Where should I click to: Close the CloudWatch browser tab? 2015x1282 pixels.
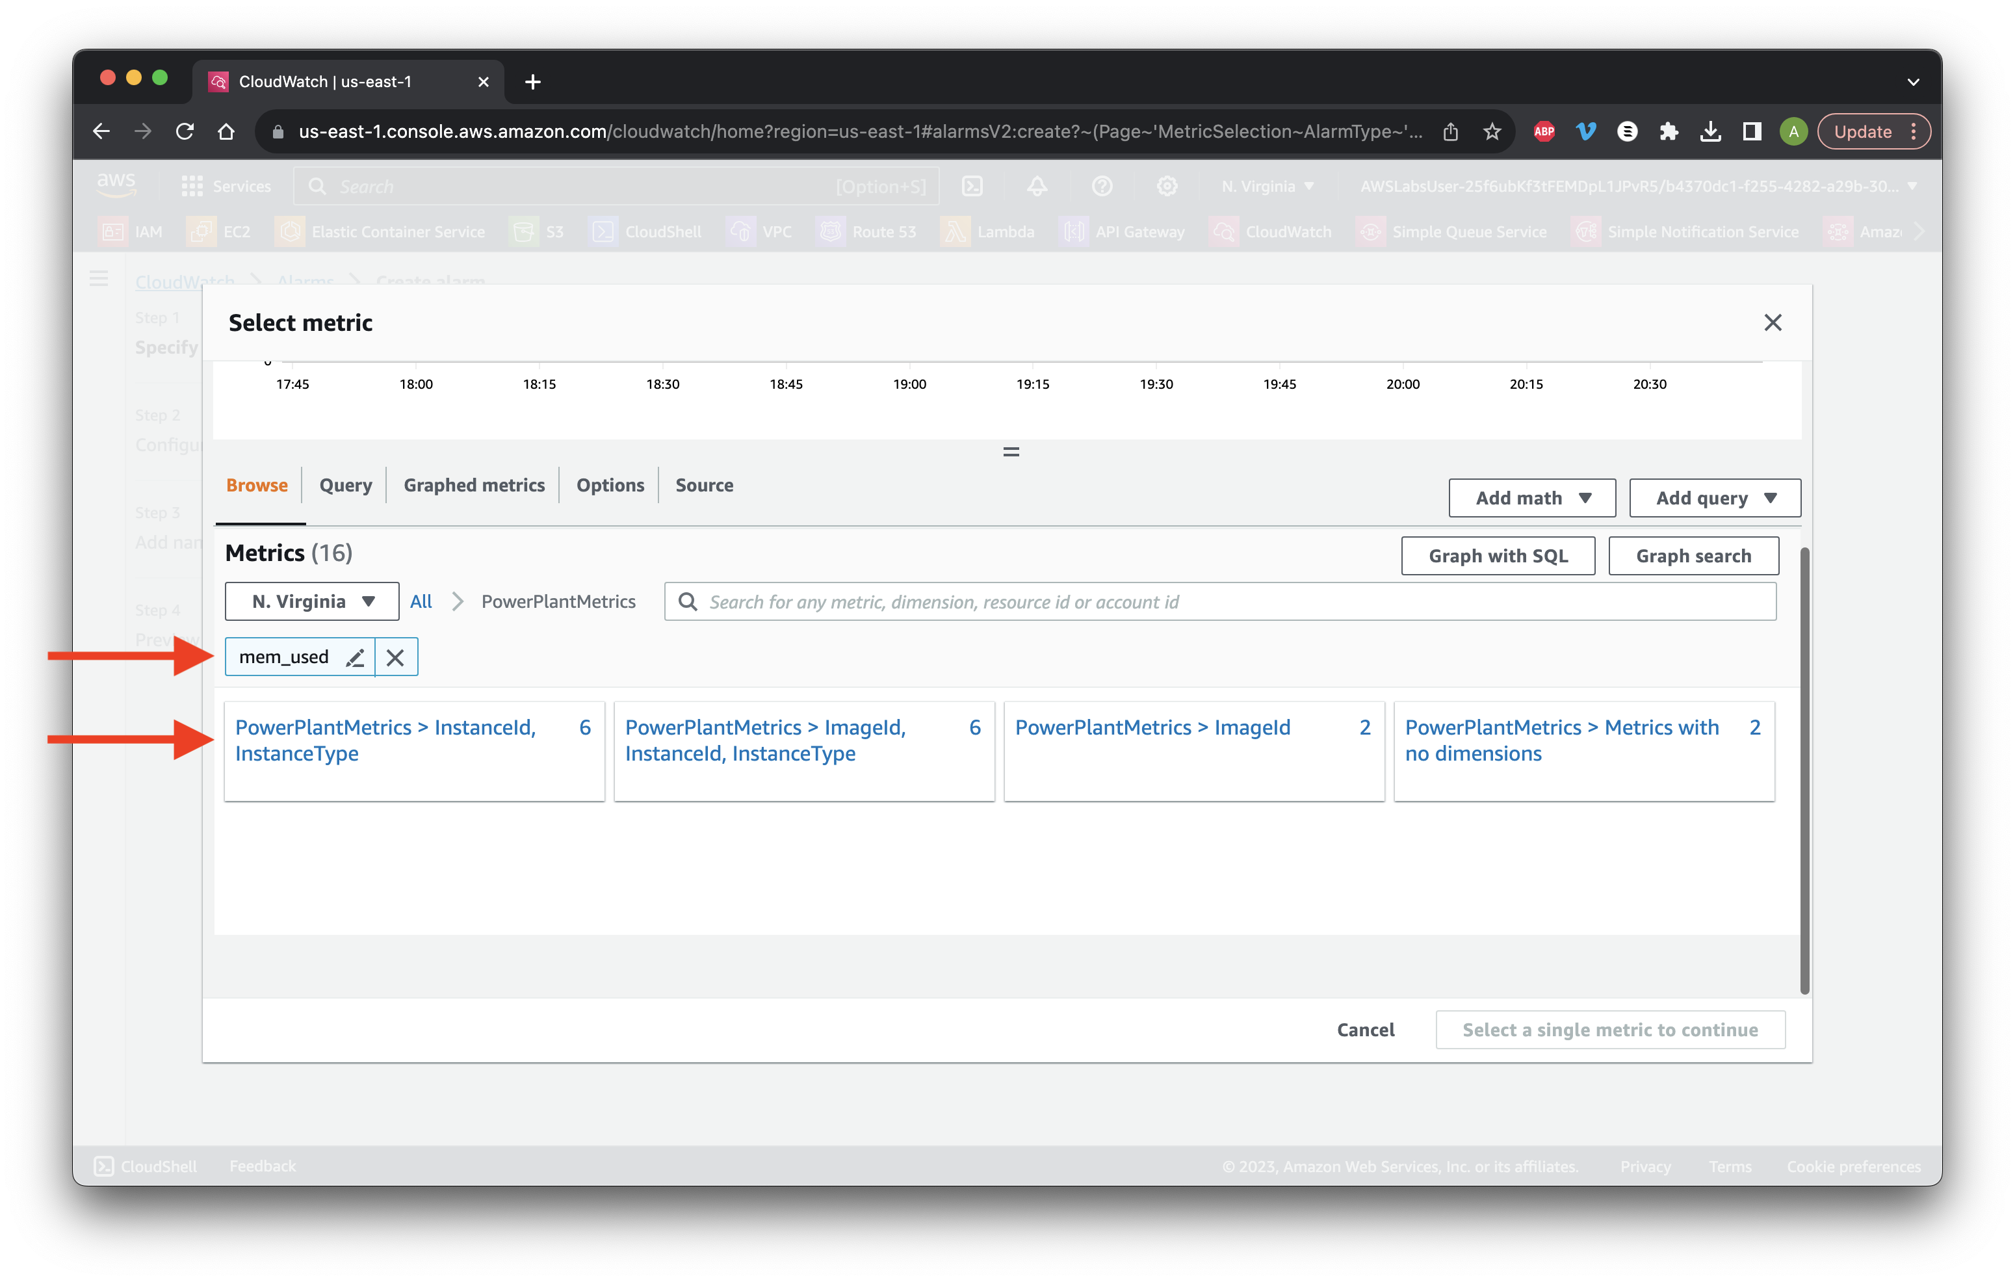(483, 81)
